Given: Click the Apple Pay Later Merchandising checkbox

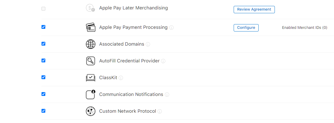Looking at the screenshot, I should (44, 9).
